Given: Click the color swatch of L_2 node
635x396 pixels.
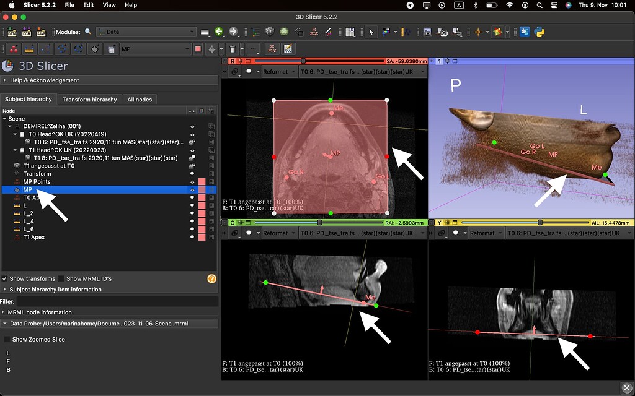Looking at the screenshot, I should pos(202,213).
